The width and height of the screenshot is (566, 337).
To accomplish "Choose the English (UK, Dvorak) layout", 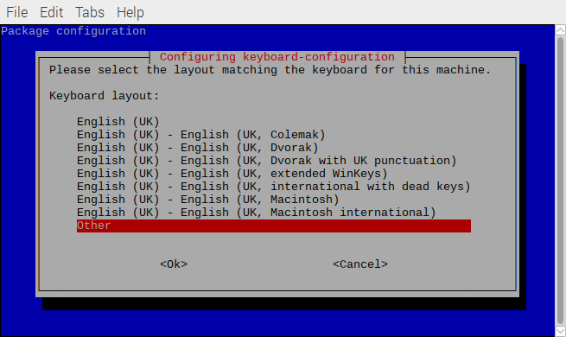I will point(197,148).
